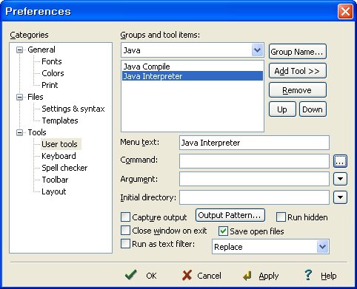Uncheck Save open files checkbox
This screenshot has width=357, height=289.
pos(223,231)
